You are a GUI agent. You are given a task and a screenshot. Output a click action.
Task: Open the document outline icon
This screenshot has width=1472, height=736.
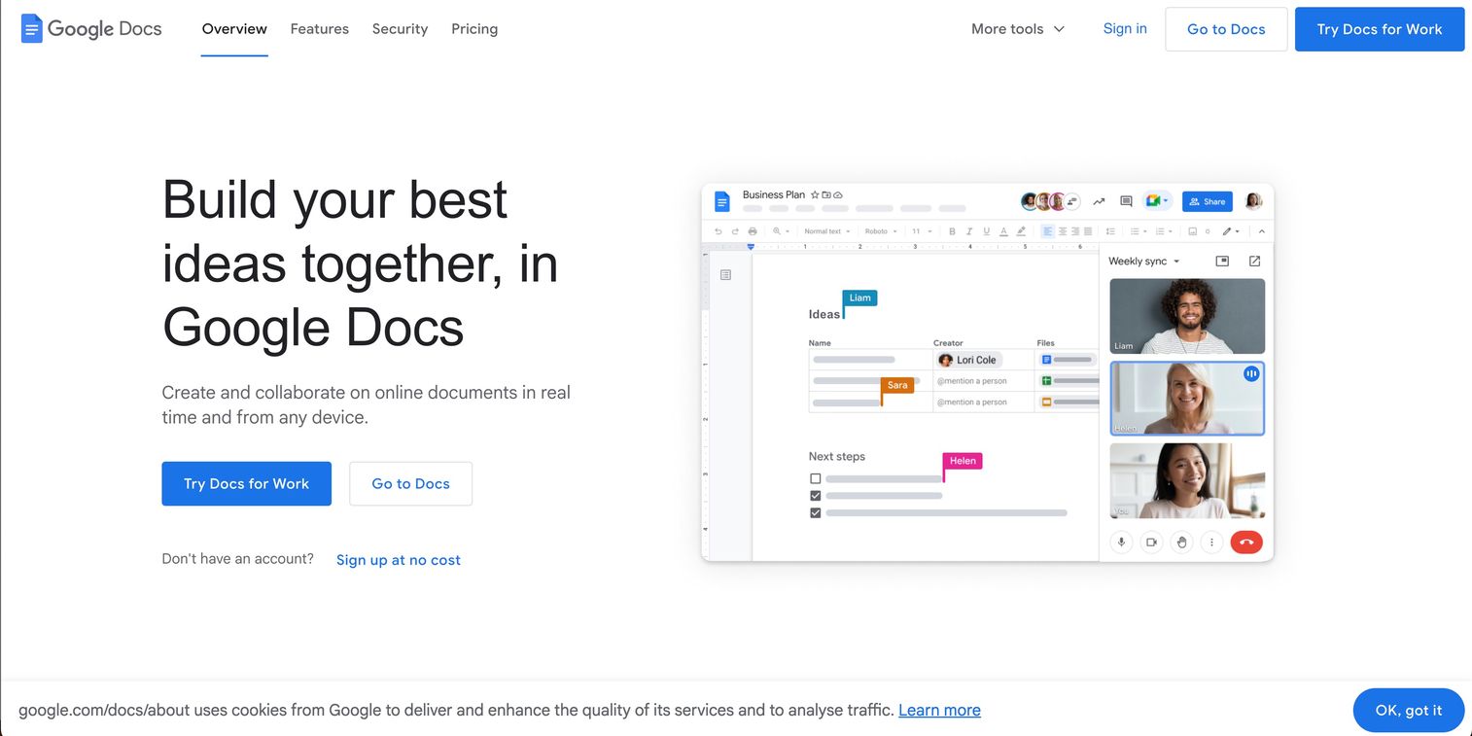pyautogui.click(x=725, y=275)
